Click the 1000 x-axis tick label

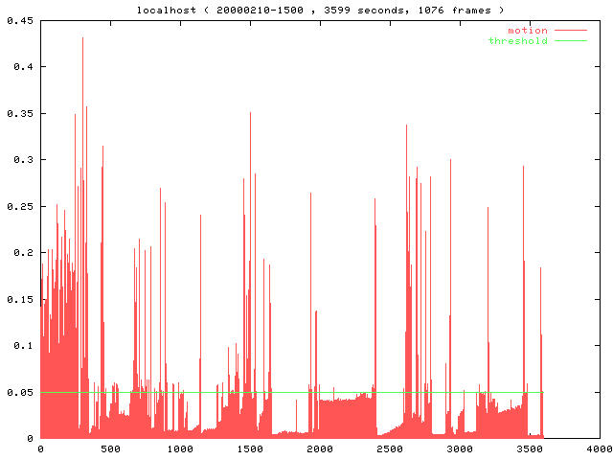(180, 448)
